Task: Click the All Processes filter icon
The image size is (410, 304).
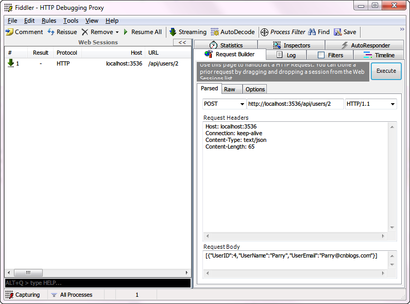Action: (x=54, y=295)
